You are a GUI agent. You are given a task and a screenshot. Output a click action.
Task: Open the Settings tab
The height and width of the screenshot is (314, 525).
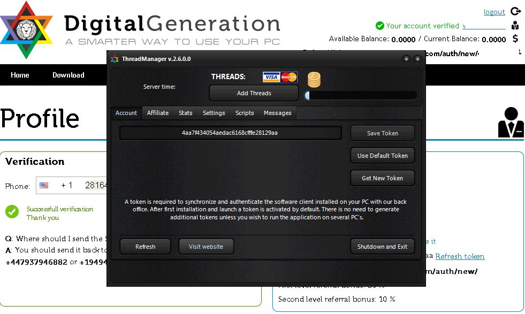[x=214, y=113]
